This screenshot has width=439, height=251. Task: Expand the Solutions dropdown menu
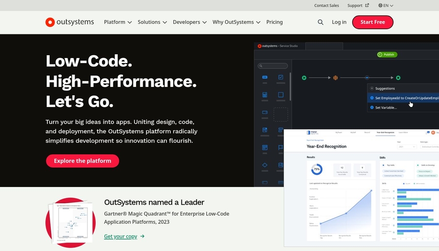click(x=152, y=22)
